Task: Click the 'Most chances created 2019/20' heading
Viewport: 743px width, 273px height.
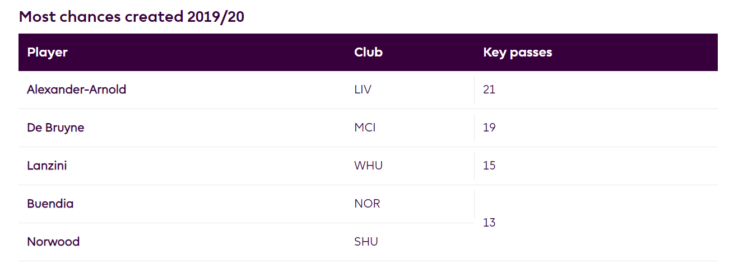Action: coord(132,17)
